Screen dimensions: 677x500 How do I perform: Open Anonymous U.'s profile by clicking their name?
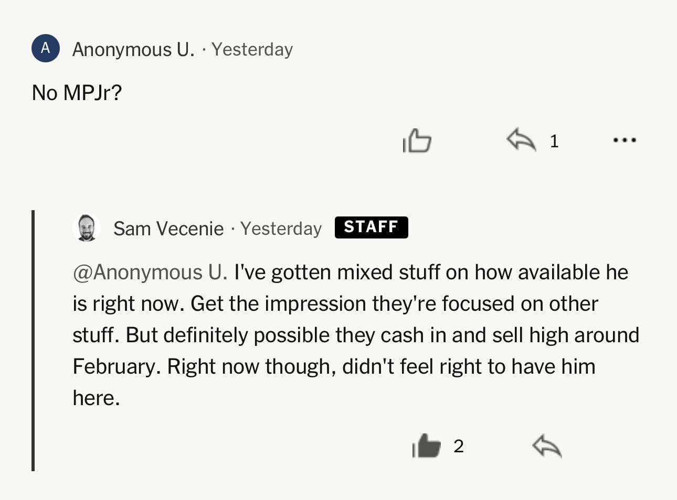(x=132, y=49)
